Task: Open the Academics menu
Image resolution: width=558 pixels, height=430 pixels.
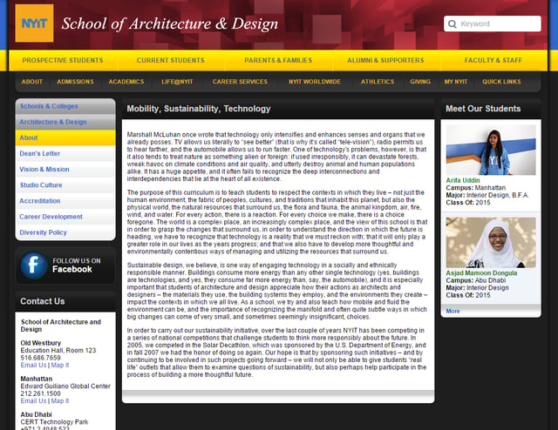Action: 126,82
